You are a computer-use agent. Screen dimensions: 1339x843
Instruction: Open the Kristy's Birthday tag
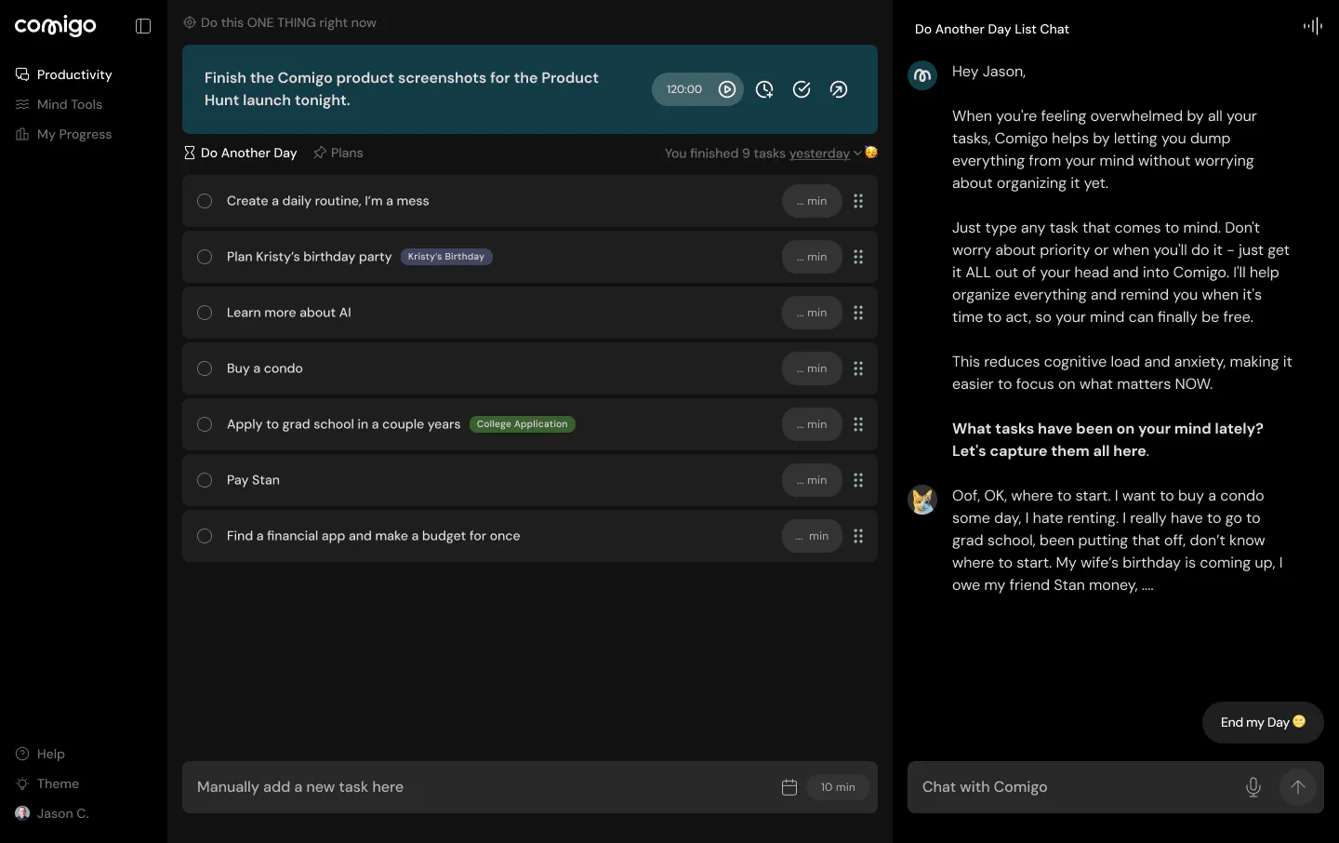click(x=446, y=257)
